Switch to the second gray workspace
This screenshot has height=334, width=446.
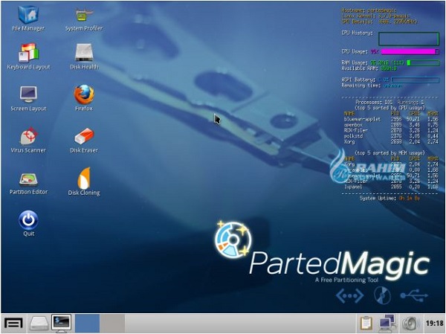point(112,323)
